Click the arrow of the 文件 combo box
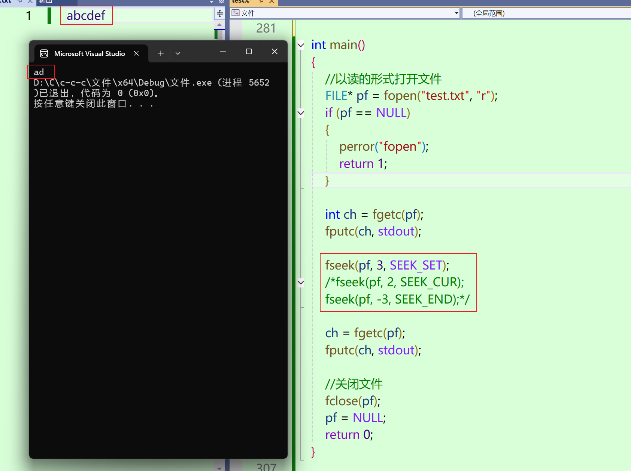Screen dimensions: 631x471 point(456,13)
